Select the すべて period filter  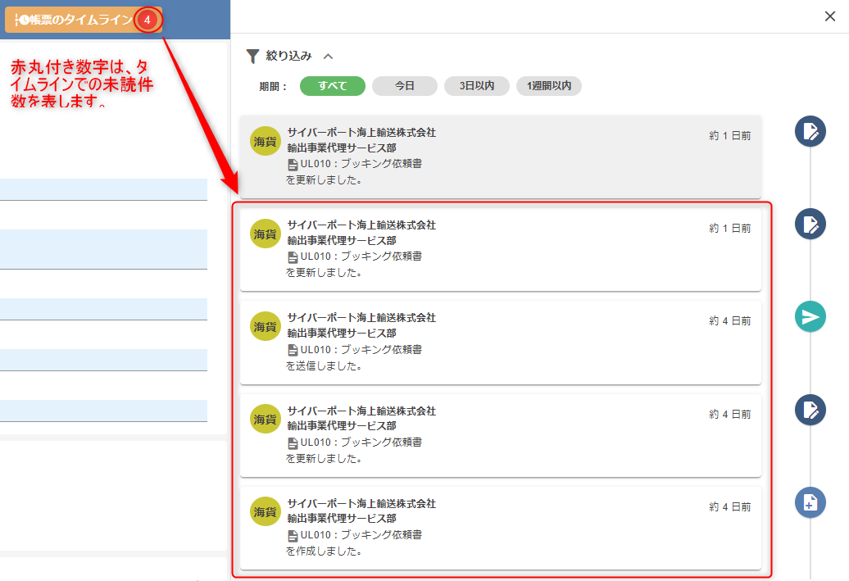332,86
